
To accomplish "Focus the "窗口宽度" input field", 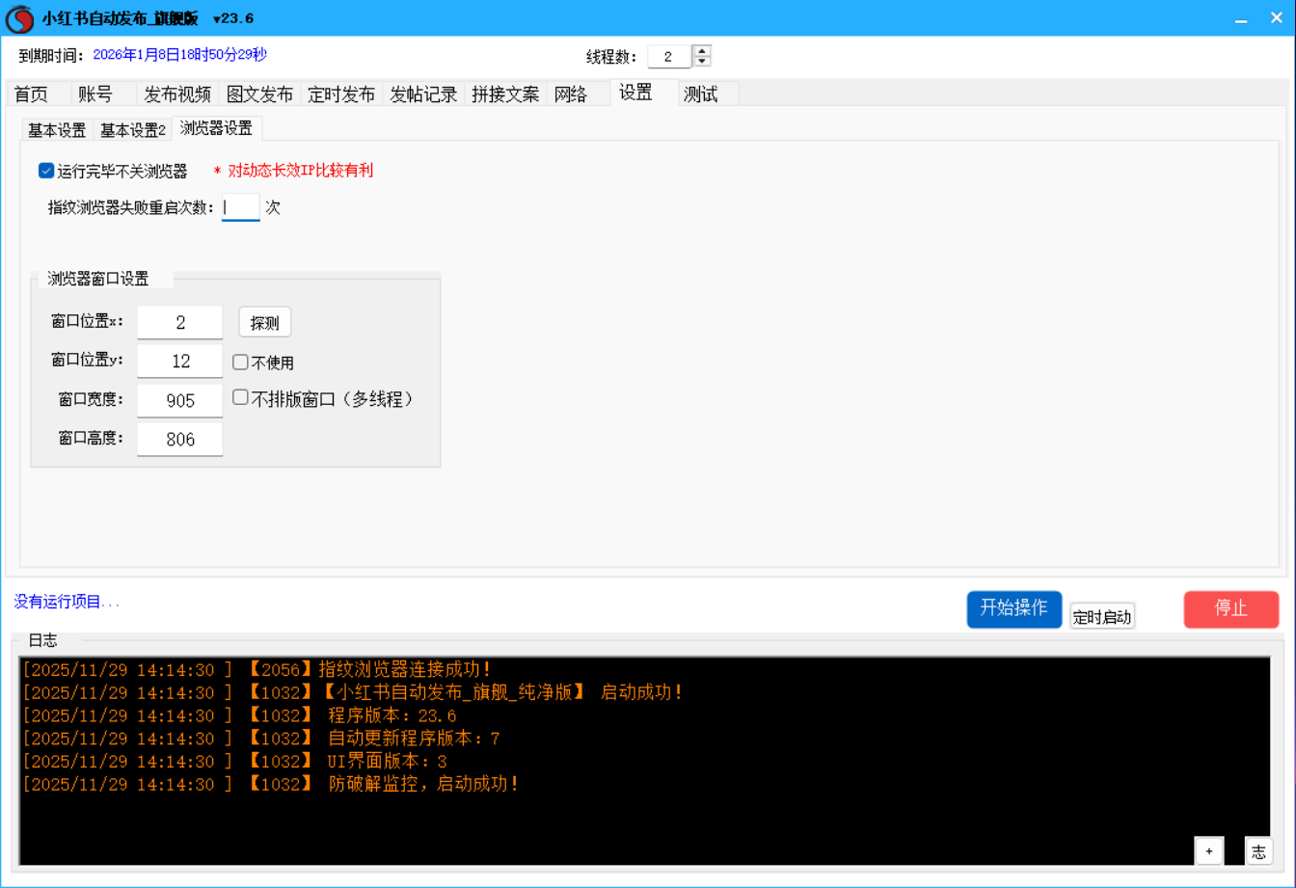I will pyautogui.click(x=180, y=400).
